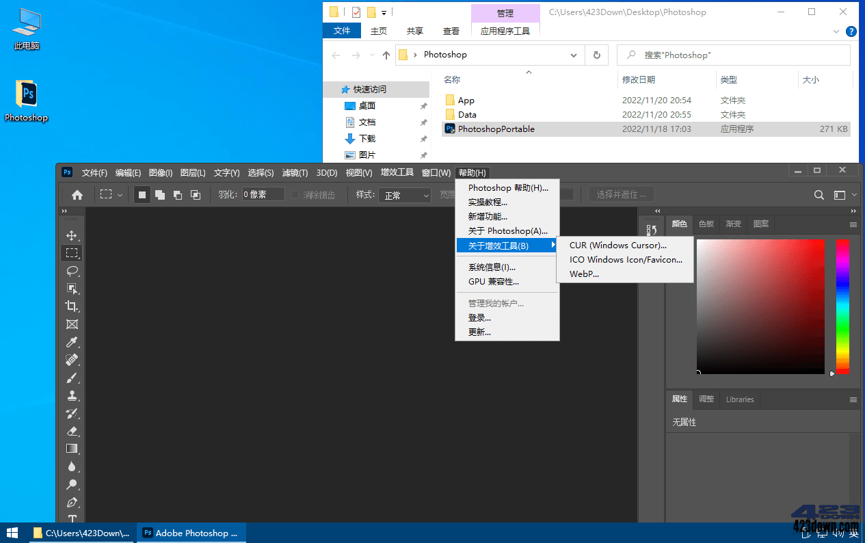The height and width of the screenshot is (543, 865).
Task: Pick a color in the color field
Action: point(759,306)
